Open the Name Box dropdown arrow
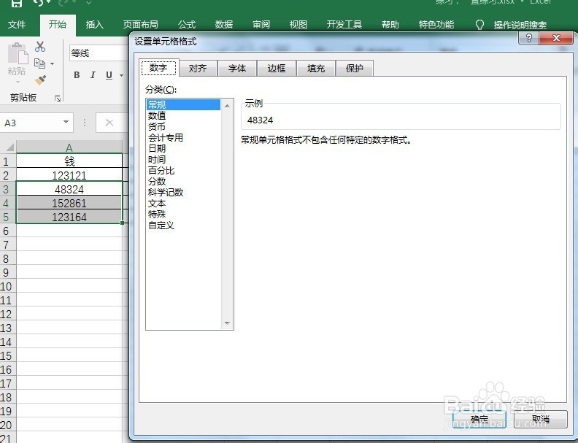 coord(66,122)
